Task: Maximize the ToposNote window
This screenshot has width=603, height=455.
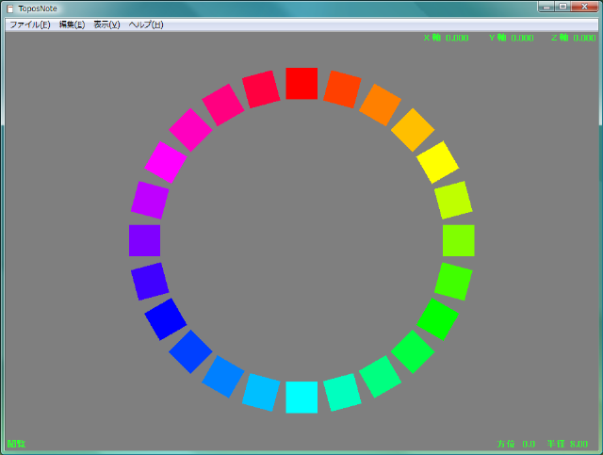Action: (x=562, y=7)
